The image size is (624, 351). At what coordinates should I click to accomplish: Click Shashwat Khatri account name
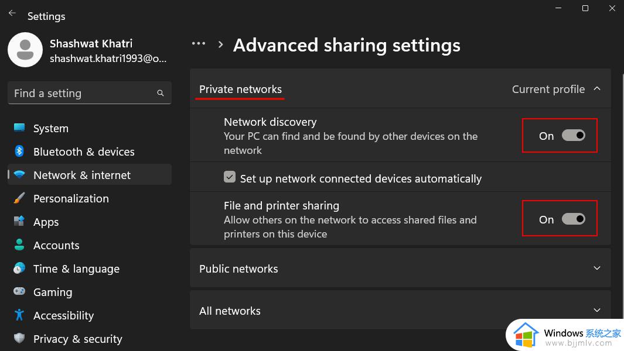coord(91,43)
